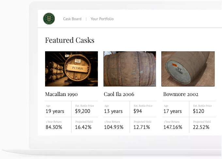Select Caol Ila's 104.93% five-year return
Screen dimensions: 222x159
114,127
